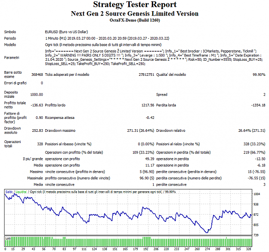The width and height of the screenshot is (269, 252).
Task: Click the 'Perdita lorda' label
Action: 166,105
